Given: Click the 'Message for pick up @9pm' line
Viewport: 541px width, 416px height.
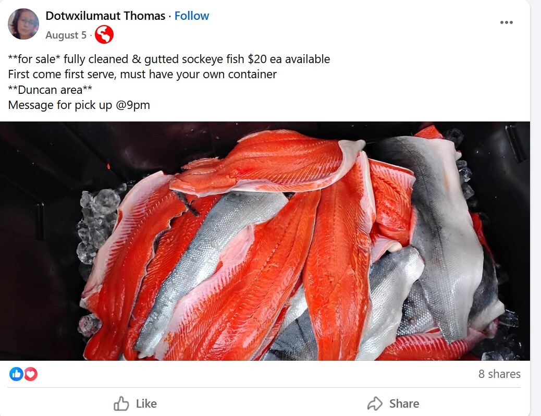Looking at the screenshot, I should click(79, 105).
